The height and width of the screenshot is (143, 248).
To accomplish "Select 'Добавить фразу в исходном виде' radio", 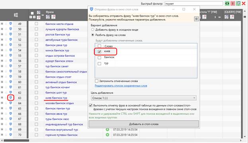I will (x=93, y=30).
